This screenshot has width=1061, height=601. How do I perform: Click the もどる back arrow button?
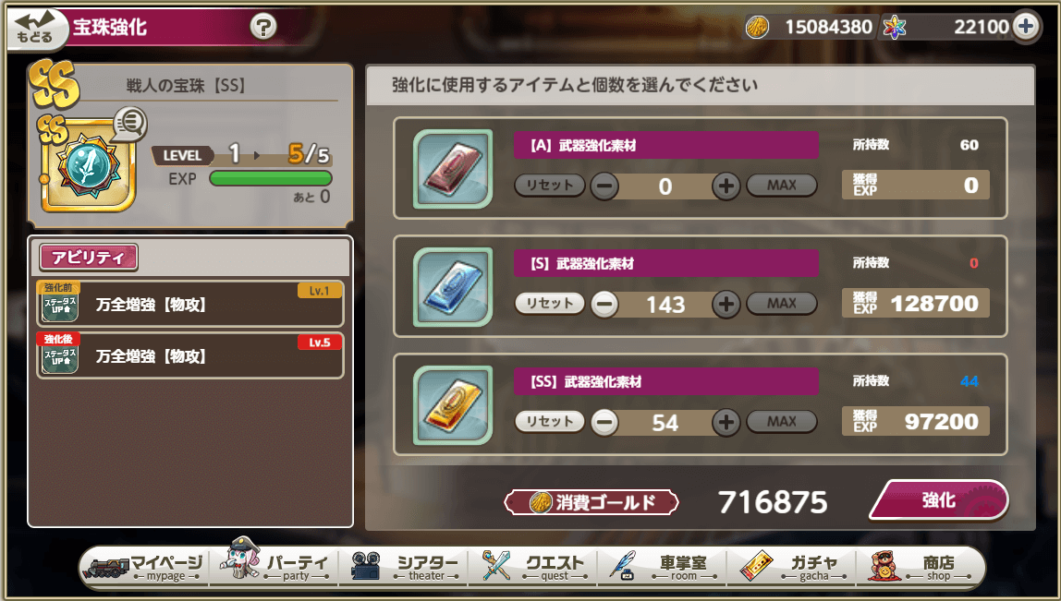(35, 29)
